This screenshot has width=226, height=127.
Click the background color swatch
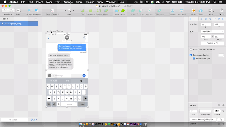221,55
